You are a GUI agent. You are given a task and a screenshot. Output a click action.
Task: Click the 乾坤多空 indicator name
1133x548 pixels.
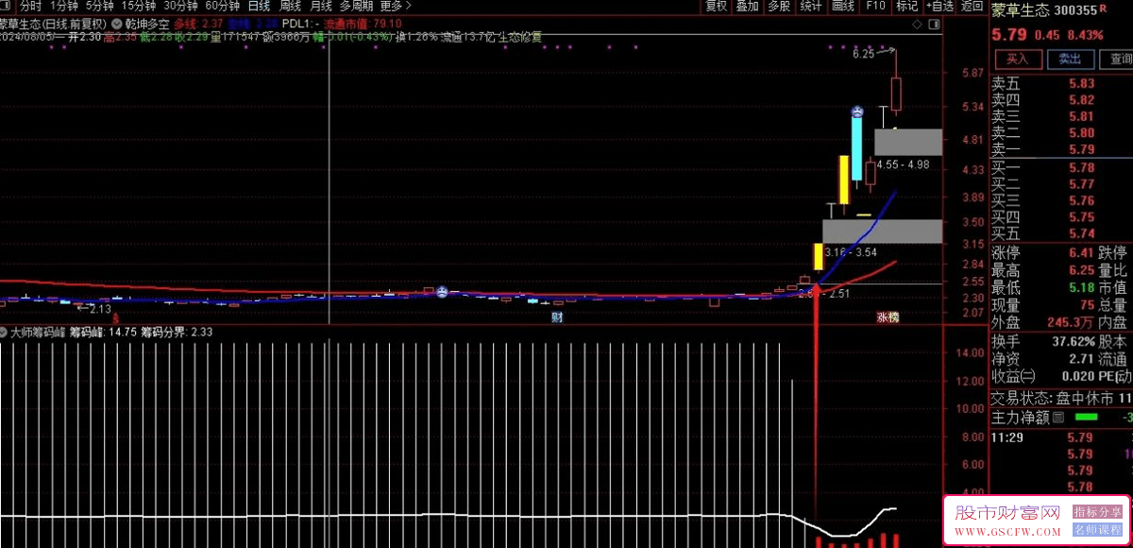click(x=147, y=23)
